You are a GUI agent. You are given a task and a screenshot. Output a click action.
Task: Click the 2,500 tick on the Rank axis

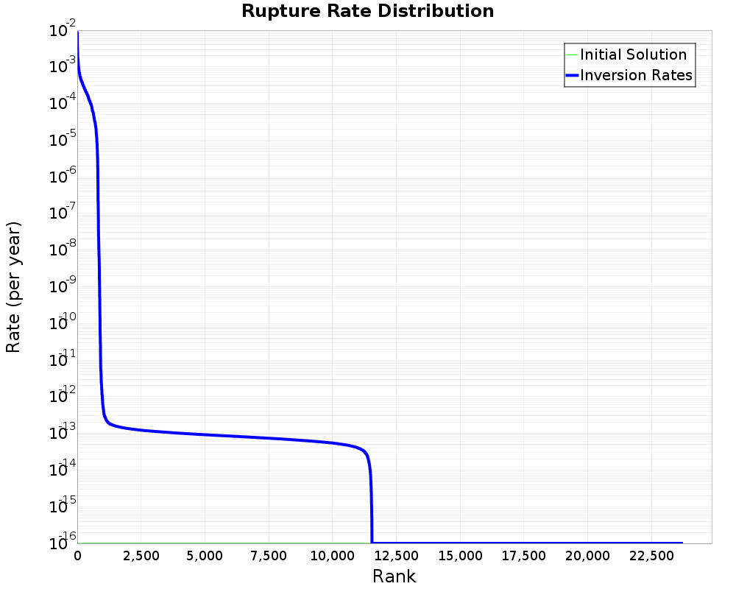141,556
